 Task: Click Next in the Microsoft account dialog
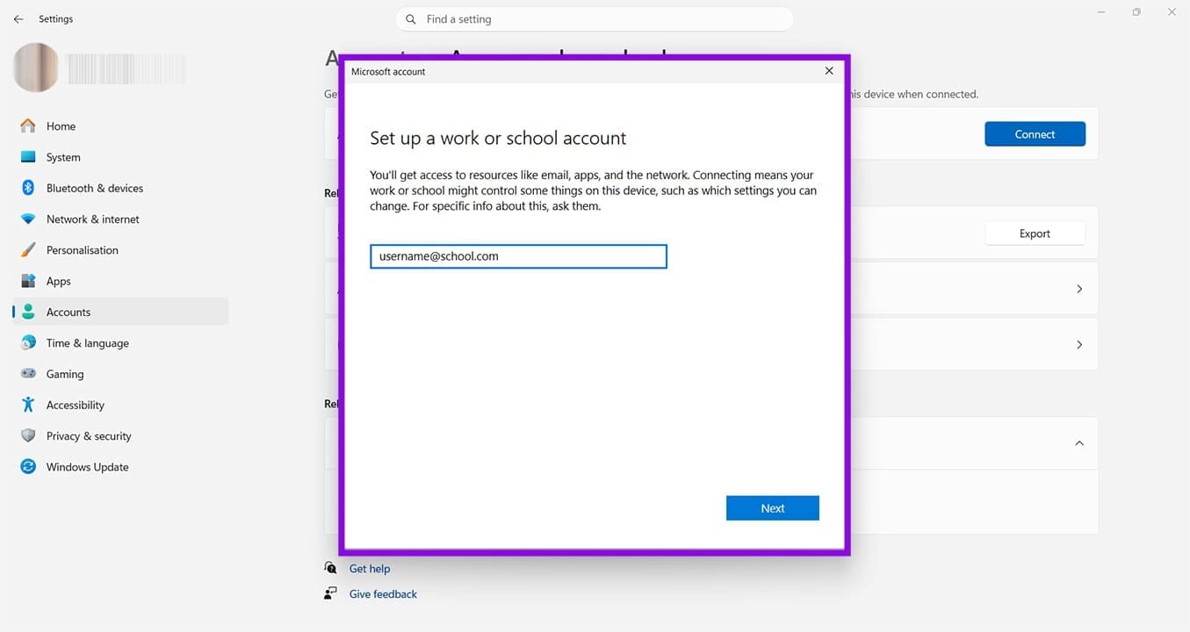coord(773,508)
